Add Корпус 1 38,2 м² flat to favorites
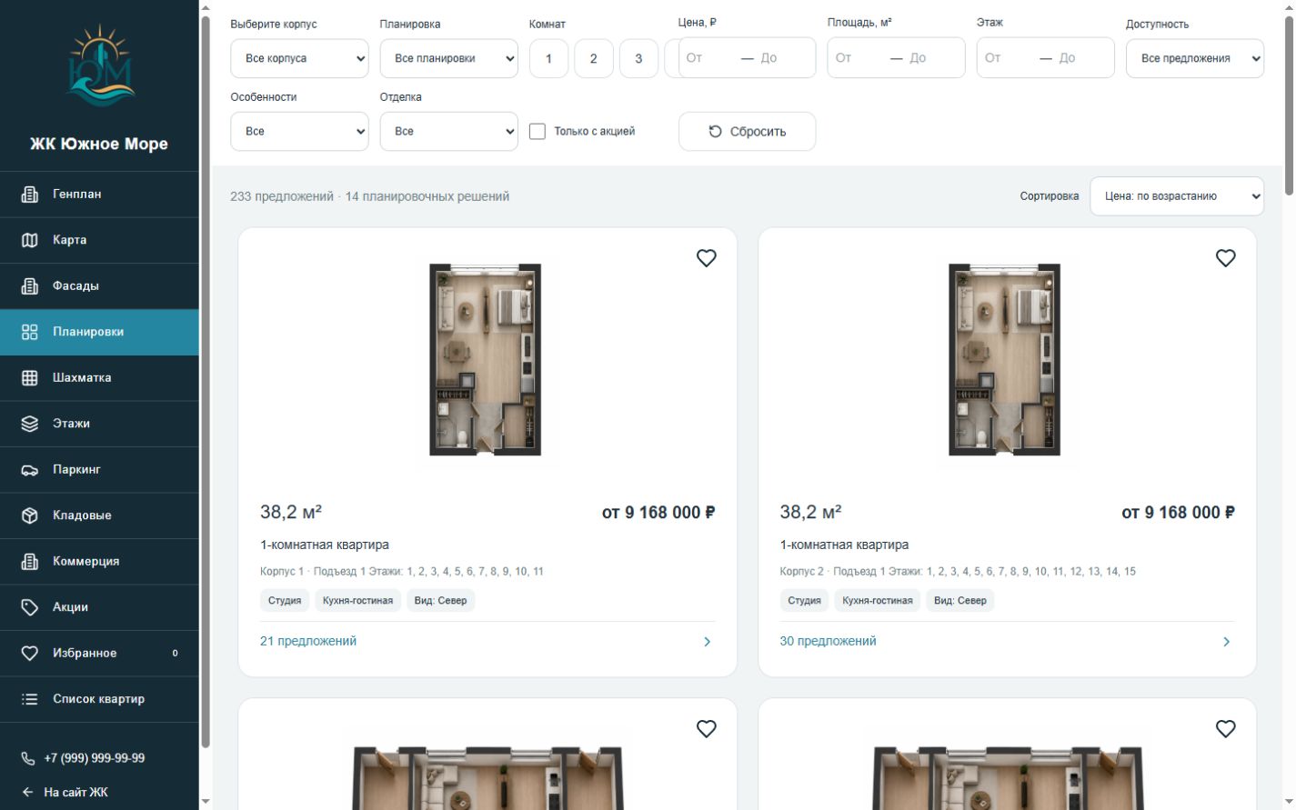 (x=707, y=258)
